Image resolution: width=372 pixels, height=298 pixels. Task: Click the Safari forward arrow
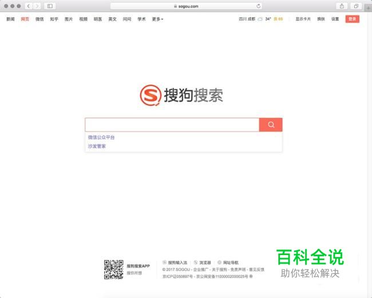(37, 6)
